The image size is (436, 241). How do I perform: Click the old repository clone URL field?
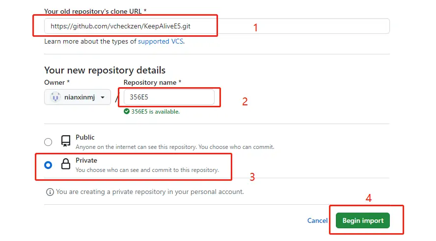pyautogui.click(x=216, y=26)
